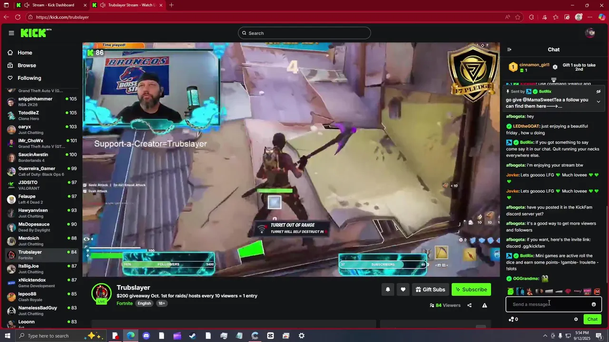This screenshot has height=342, width=609.
Task: Pick the red gem emote
Action: [568, 291]
